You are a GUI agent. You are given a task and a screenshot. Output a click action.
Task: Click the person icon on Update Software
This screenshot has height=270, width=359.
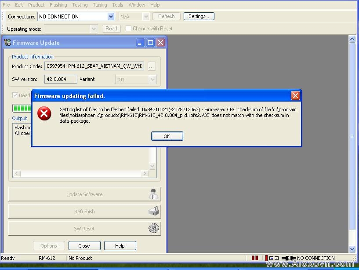pyautogui.click(x=154, y=194)
